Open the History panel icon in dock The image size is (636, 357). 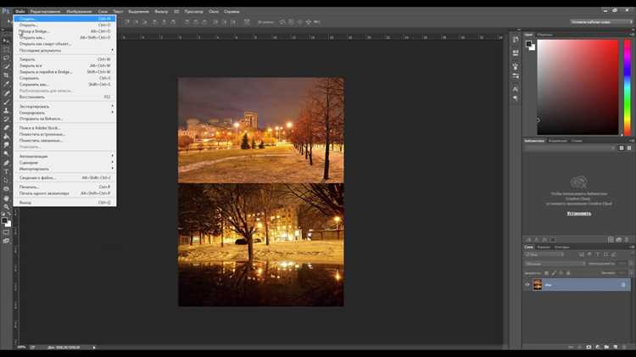coord(515,40)
